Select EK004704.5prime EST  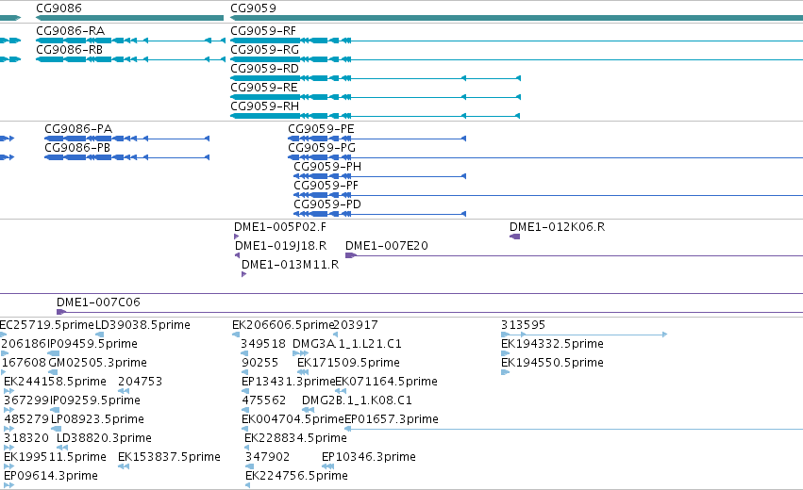coord(293,419)
